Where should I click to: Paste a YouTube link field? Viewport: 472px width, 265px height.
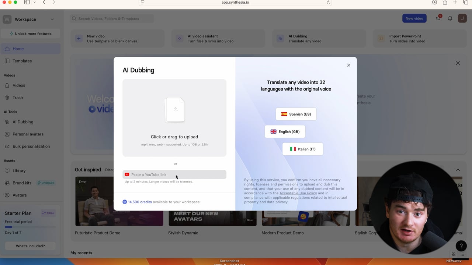pos(174,174)
